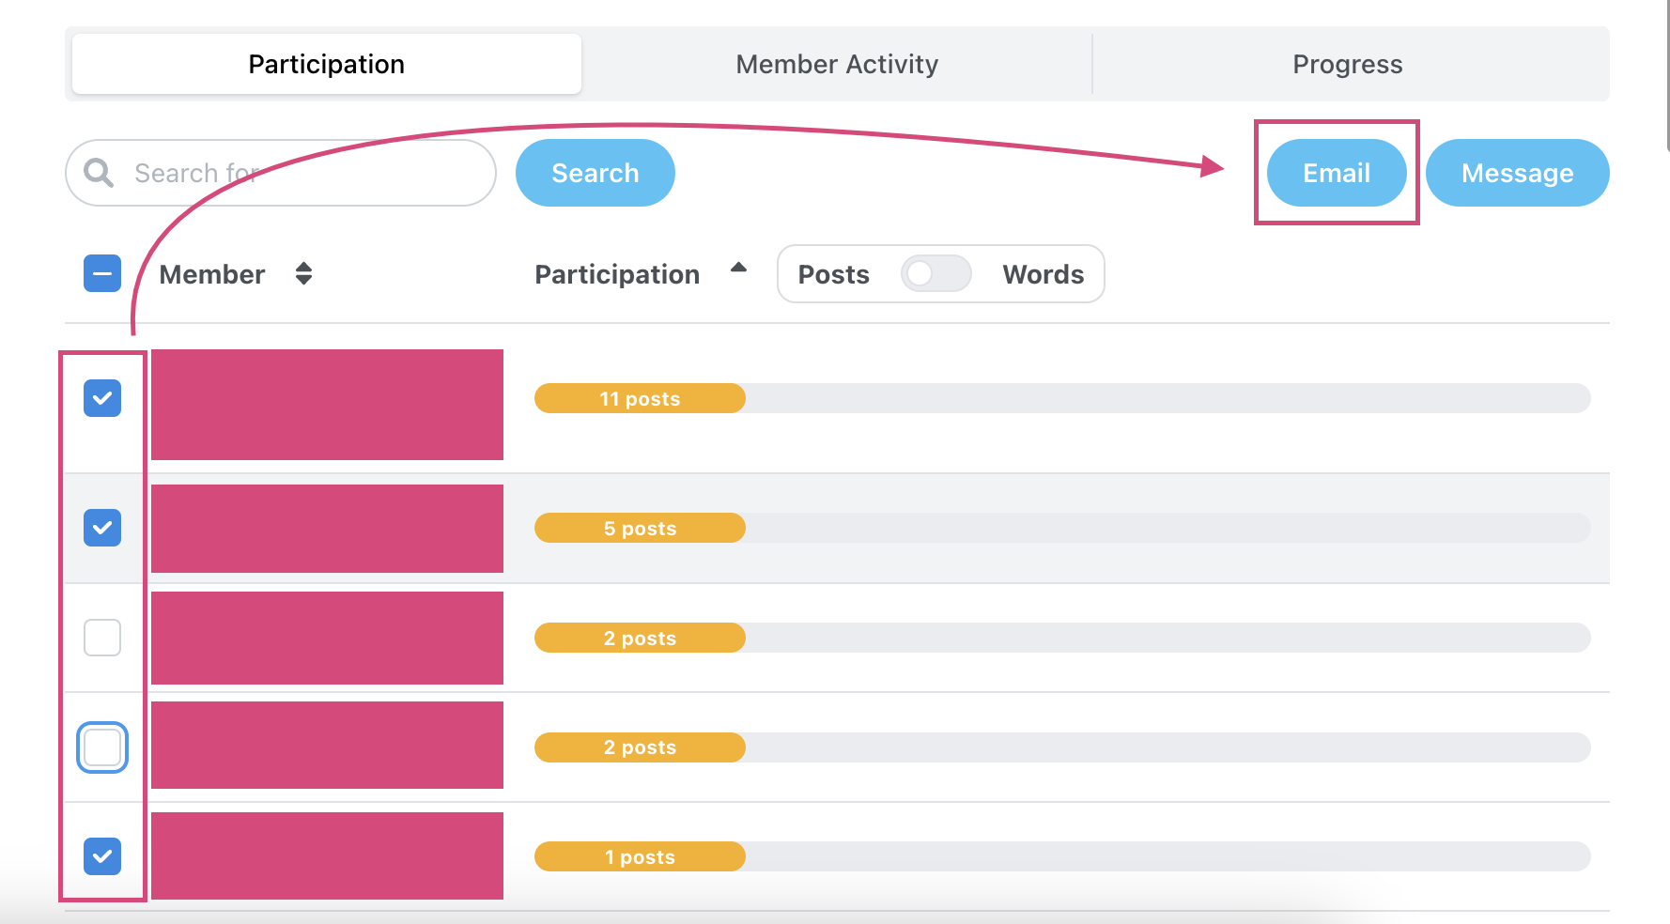Focus the Search for input field
1670x924 pixels.
coord(281,173)
